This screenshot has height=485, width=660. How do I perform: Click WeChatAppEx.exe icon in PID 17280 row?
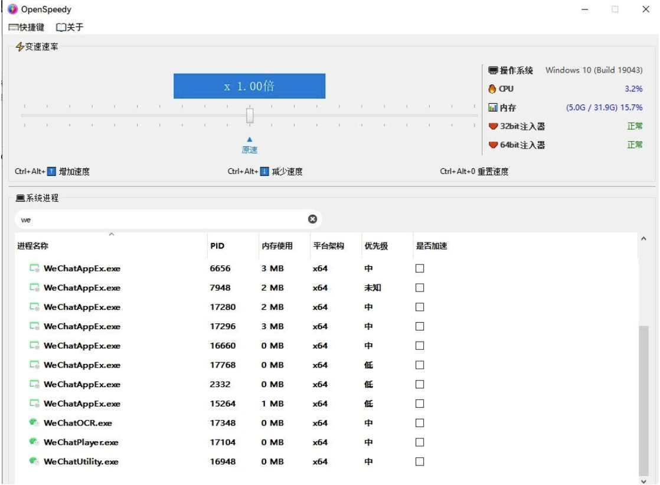34,307
